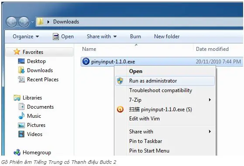Click Downloads in the address bar

click(66, 22)
